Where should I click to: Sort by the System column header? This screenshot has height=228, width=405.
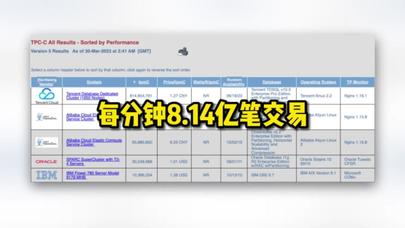click(x=94, y=82)
